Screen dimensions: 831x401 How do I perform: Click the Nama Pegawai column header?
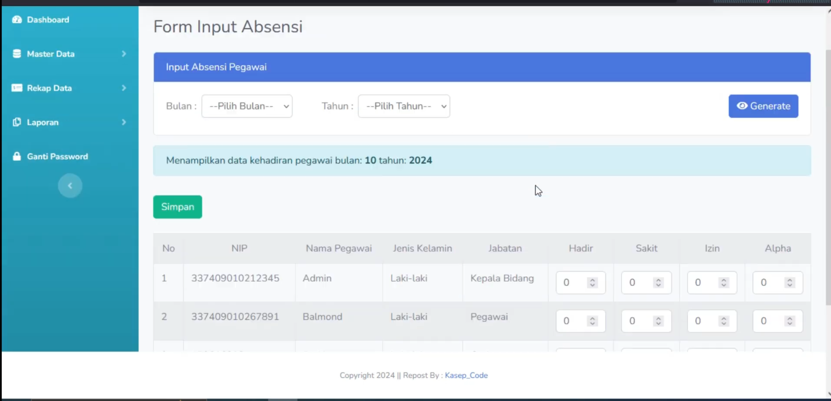pos(339,248)
